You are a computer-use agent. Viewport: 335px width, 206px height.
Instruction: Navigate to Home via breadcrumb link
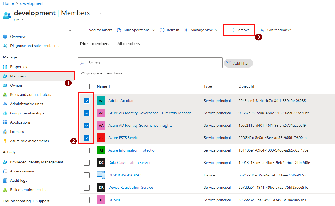click(8, 3)
